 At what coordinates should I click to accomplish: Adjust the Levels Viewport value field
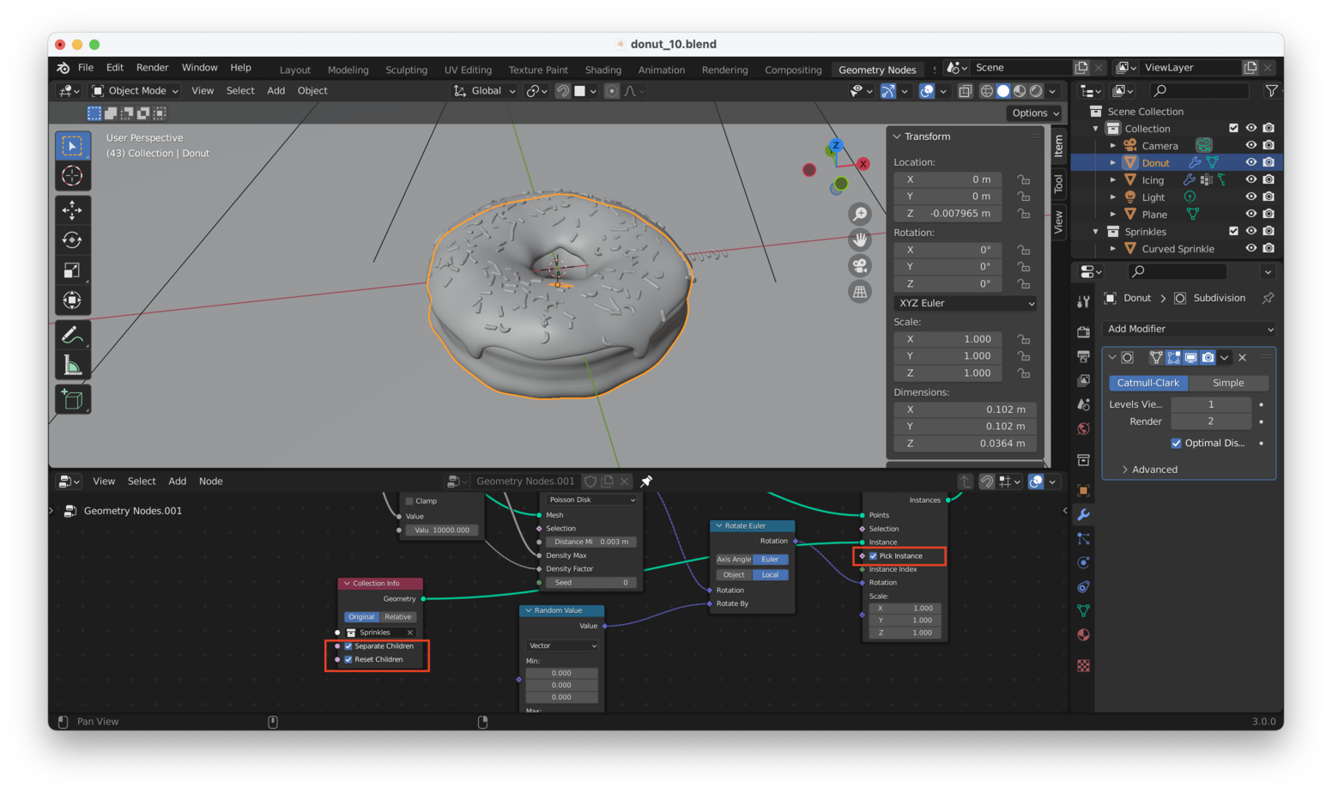click(1210, 404)
